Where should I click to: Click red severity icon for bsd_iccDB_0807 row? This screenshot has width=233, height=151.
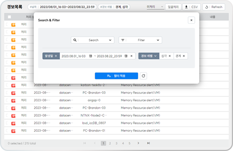pos(13,123)
